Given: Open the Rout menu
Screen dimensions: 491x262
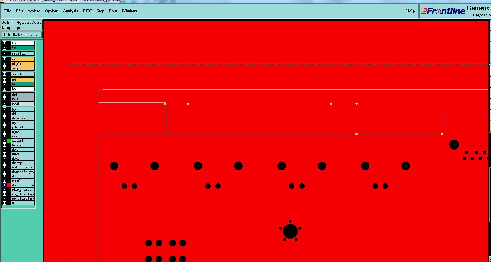Looking at the screenshot, I should point(113,11).
